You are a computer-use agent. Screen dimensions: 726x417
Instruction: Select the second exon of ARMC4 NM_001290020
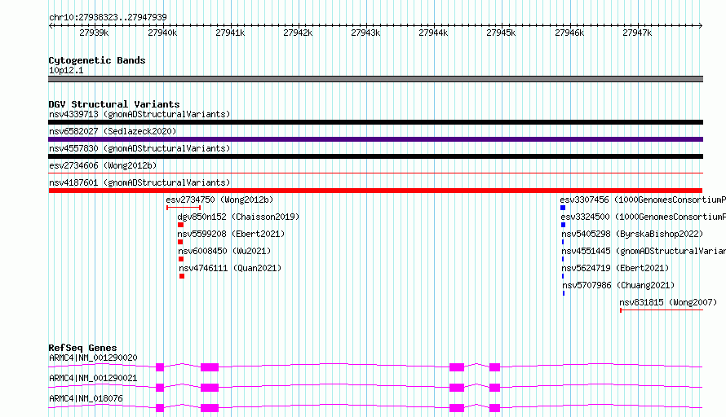click(210, 367)
